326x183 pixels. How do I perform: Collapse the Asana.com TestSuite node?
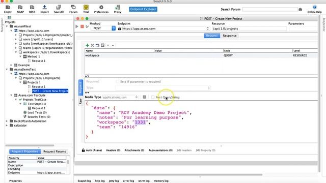tap(11, 95)
